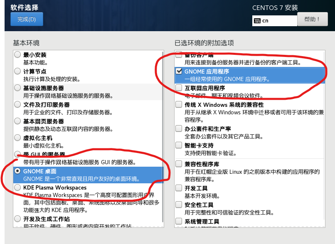Click description 最小虚拟化主机。

click(x=44, y=146)
